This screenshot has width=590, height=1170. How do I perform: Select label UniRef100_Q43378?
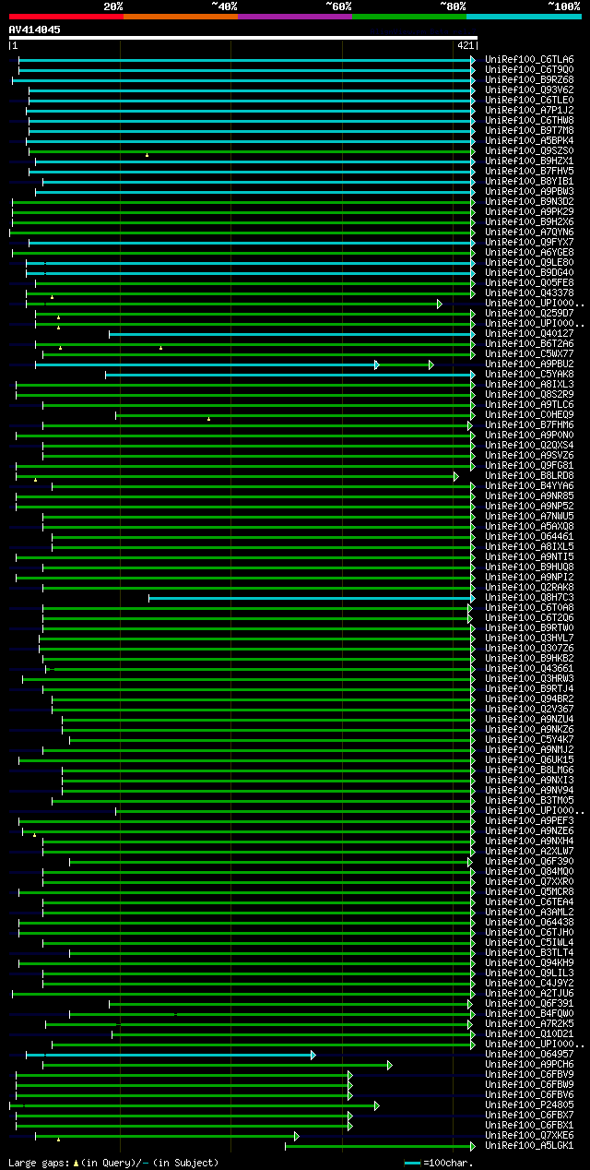click(x=529, y=293)
